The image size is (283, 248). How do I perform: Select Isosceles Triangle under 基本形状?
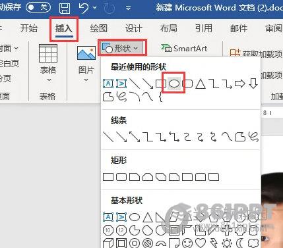pos(148,217)
